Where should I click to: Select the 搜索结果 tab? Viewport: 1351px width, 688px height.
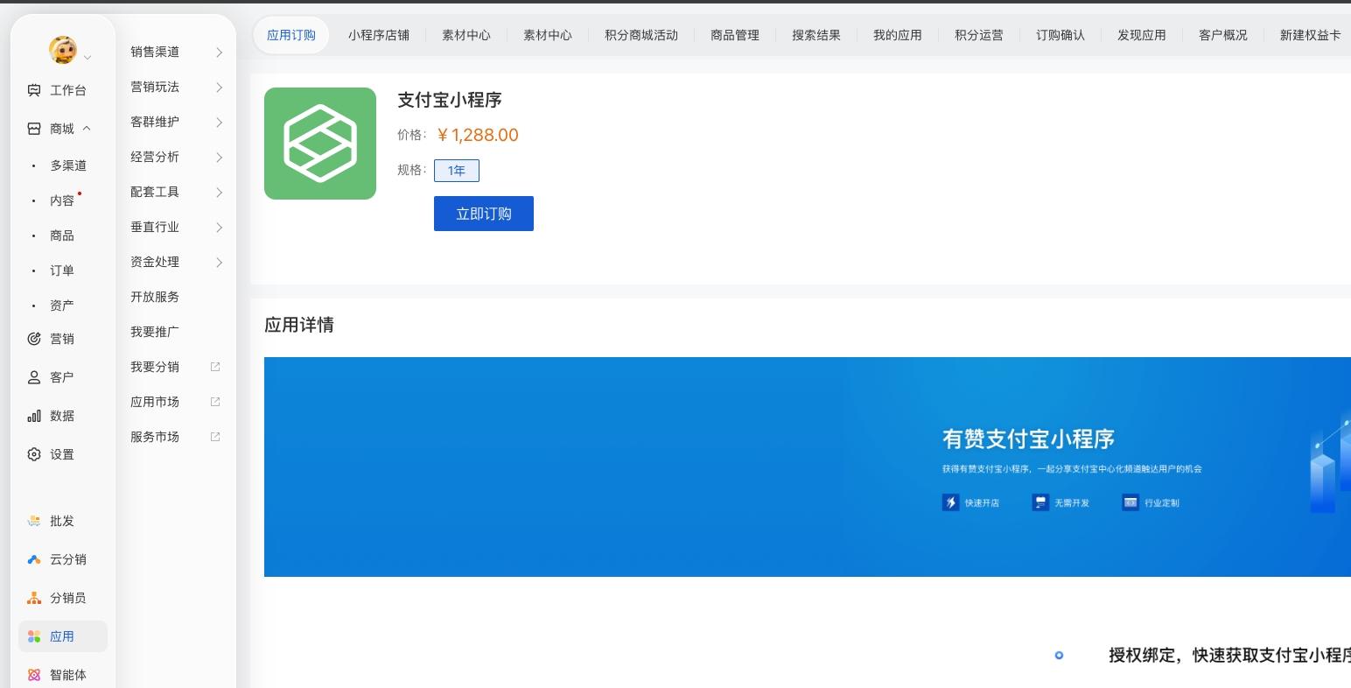coord(816,35)
